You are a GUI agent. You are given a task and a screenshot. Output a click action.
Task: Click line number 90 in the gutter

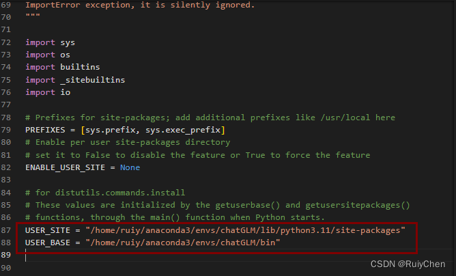tap(6, 268)
